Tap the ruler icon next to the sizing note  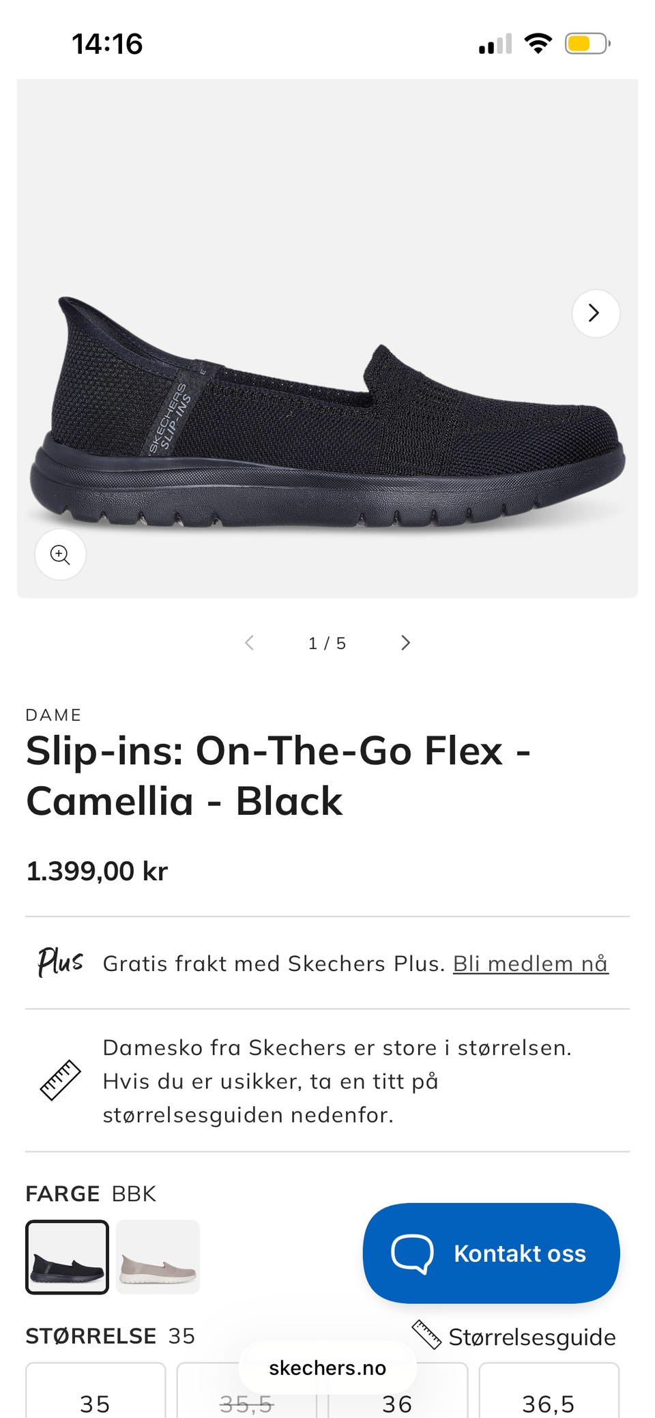tap(60, 1080)
